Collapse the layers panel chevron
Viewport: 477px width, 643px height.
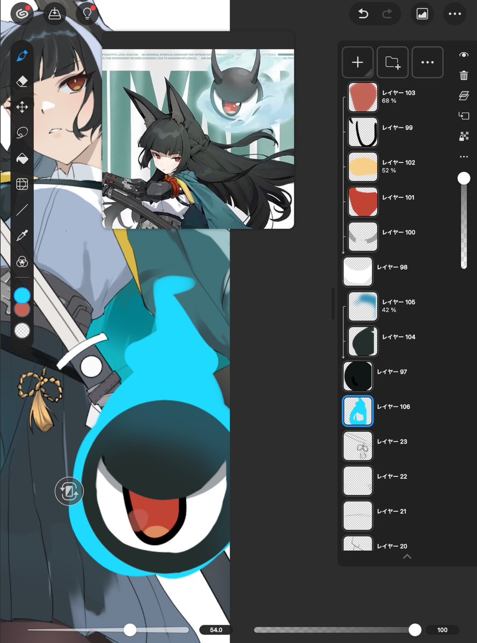click(407, 557)
